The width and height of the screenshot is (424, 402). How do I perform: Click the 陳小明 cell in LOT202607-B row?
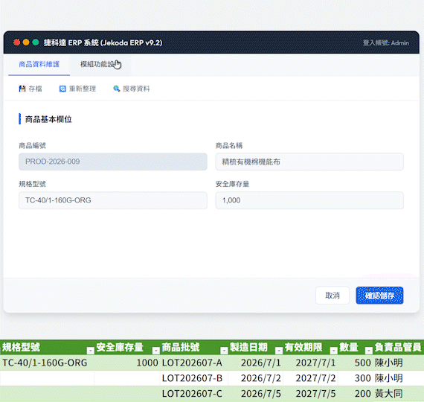tap(398, 378)
